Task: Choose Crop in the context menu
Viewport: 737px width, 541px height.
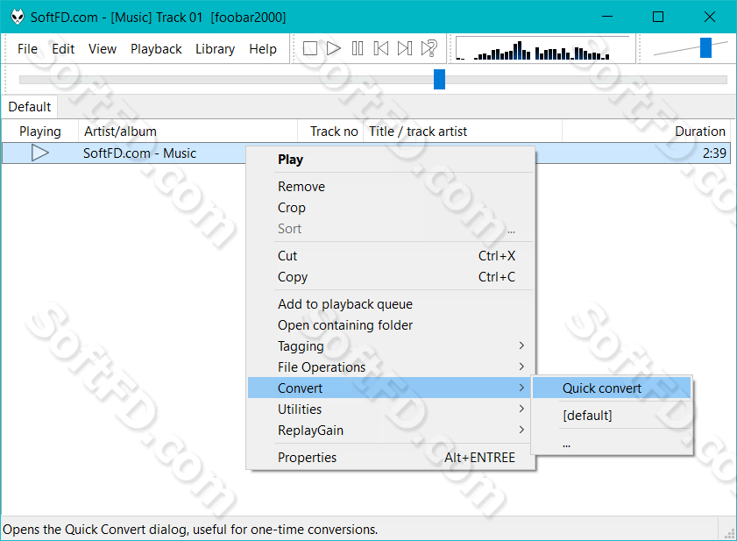Action: (x=391, y=208)
